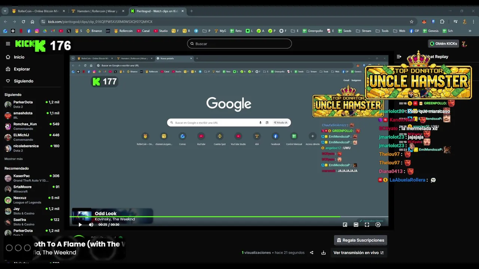This screenshot has height=269, width=479.
Task: Go back in browser
Action: coord(6,22)
